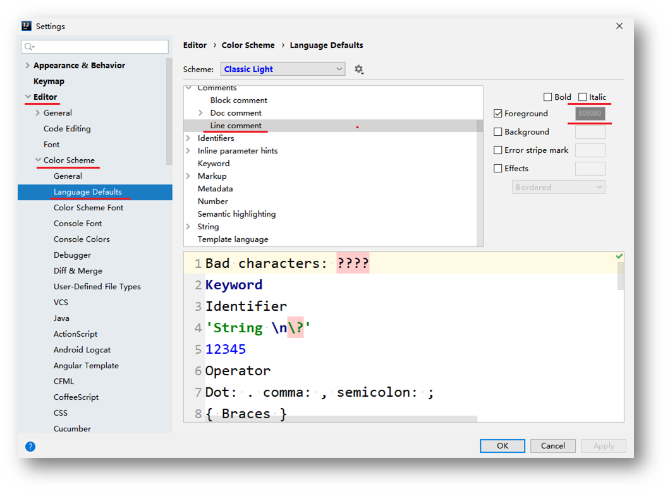Open the Bordered effects dropdown
The image size is (670, 494).
pos(559,188)
